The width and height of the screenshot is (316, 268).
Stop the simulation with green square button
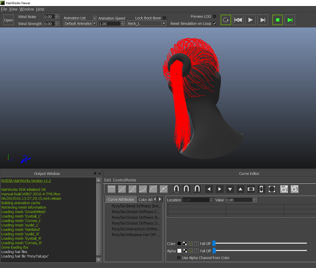pyautogui.click(x=277, y=20)
